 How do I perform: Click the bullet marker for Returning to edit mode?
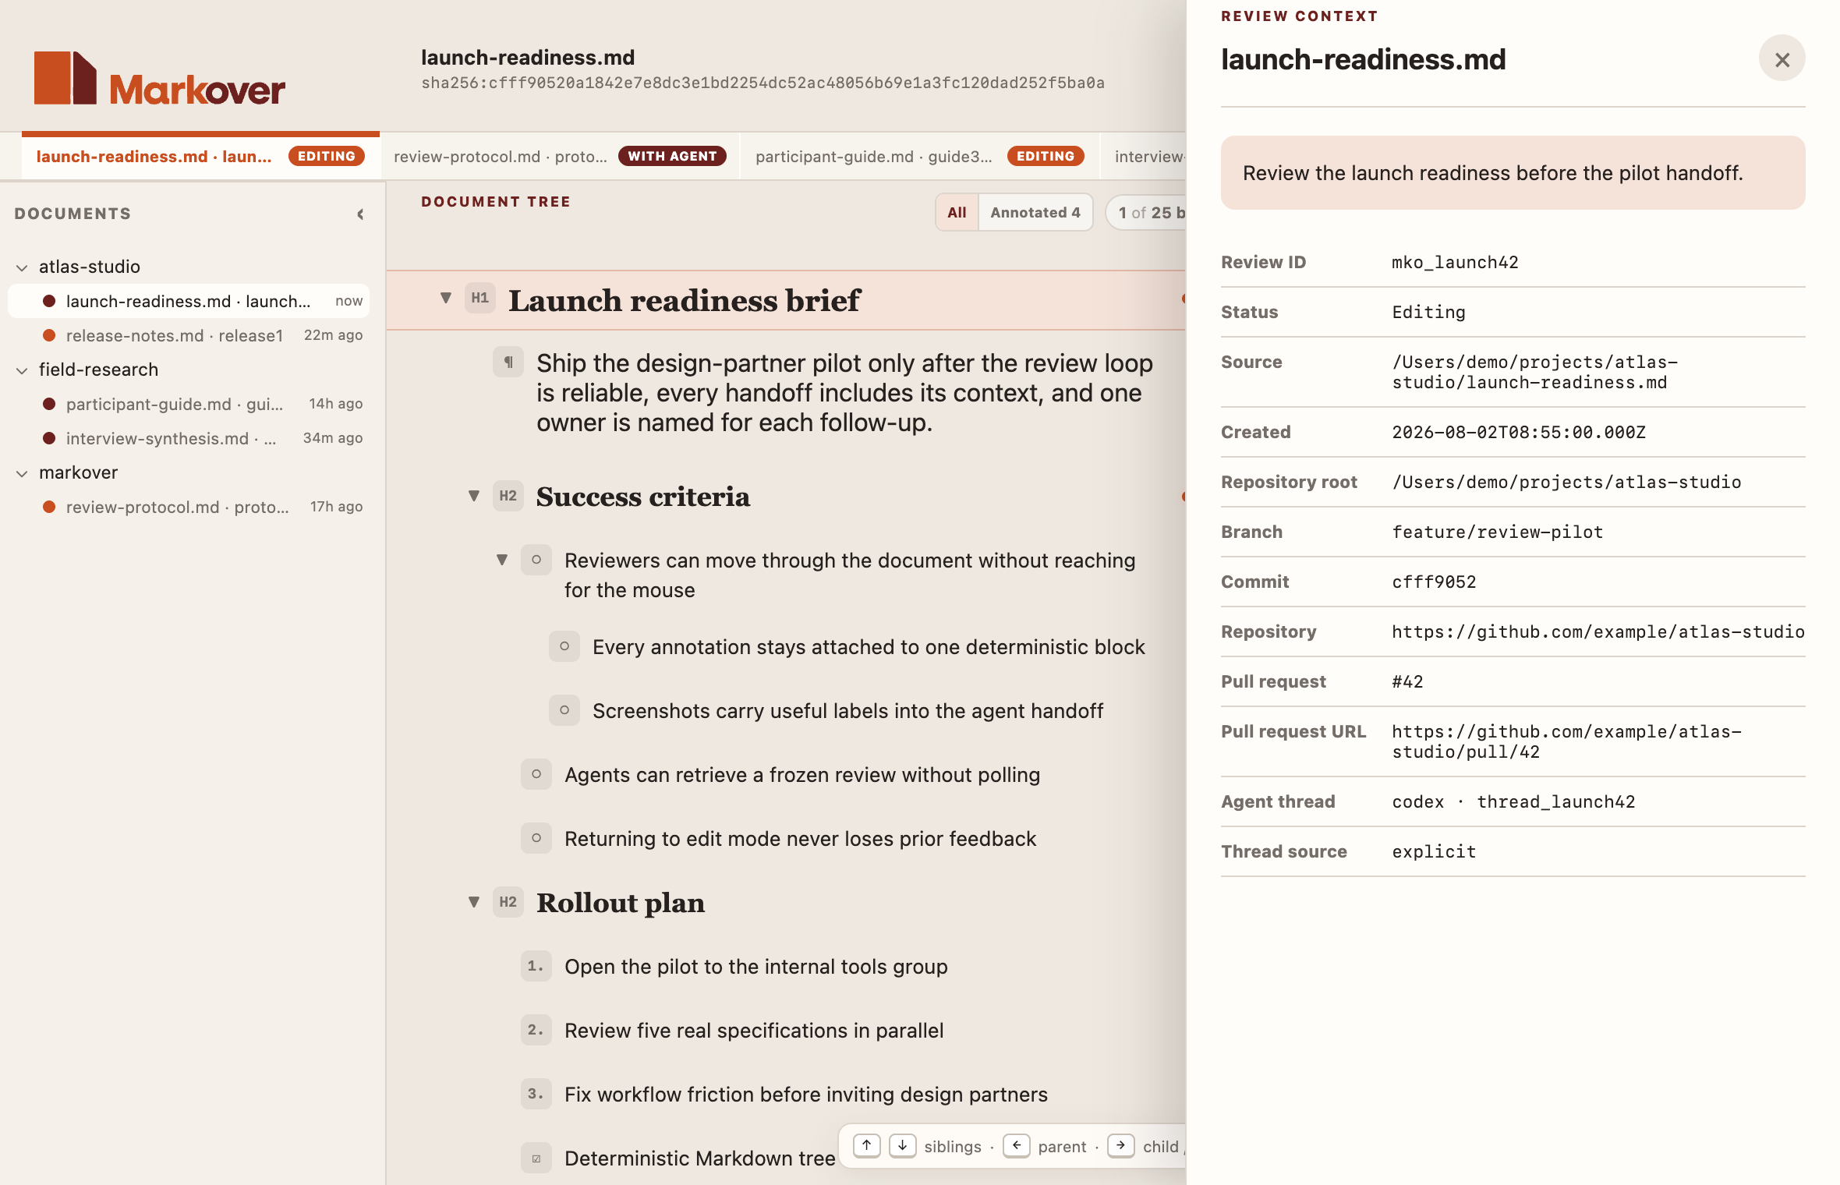pos(536,838)
